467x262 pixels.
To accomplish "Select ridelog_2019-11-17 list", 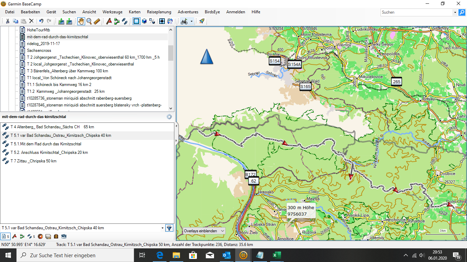I will click(x=43, y=44).
